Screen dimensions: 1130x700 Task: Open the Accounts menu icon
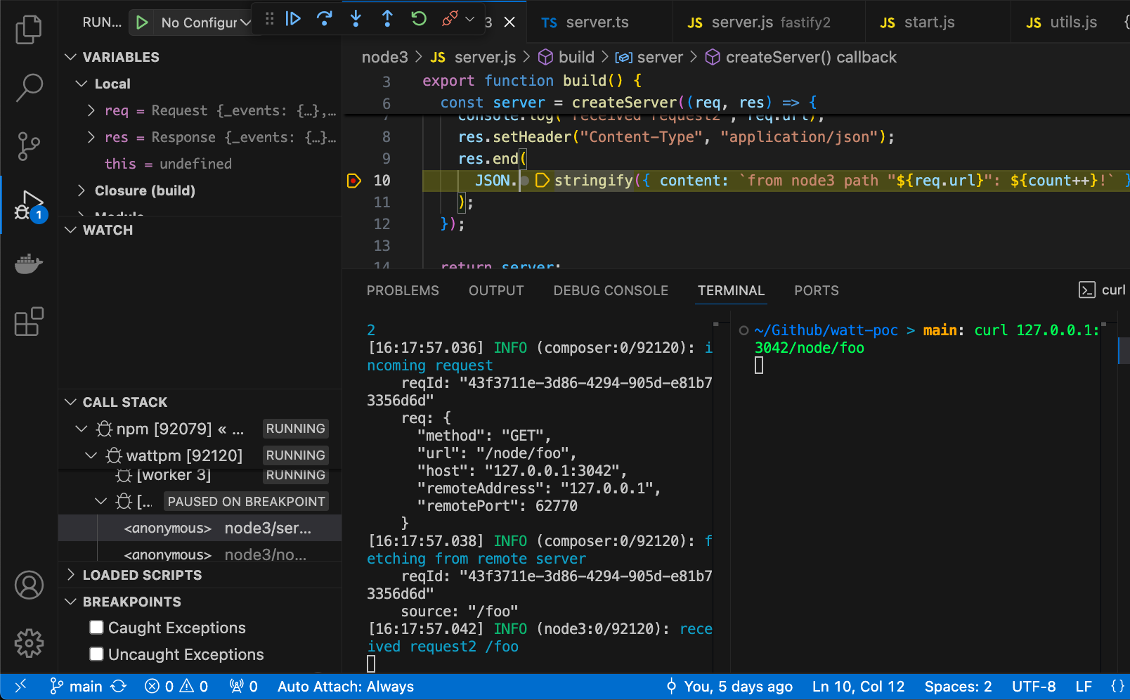point(29,585)
